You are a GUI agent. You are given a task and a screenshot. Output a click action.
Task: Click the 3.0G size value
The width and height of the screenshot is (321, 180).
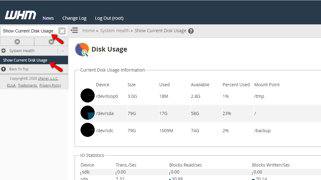click(x=132, y=96)
